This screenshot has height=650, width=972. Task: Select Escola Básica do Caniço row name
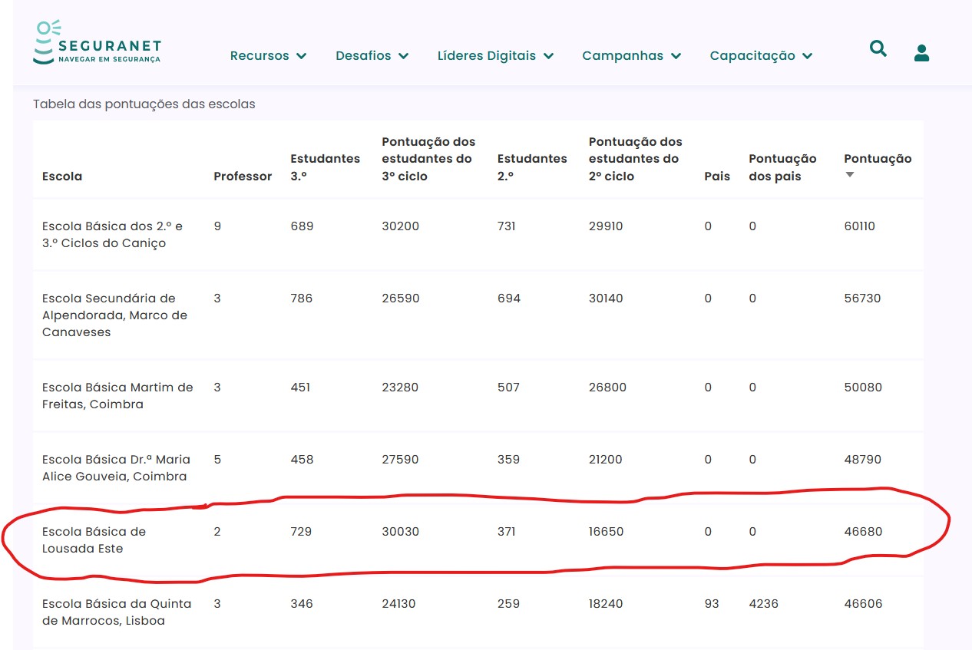[112, 235]
